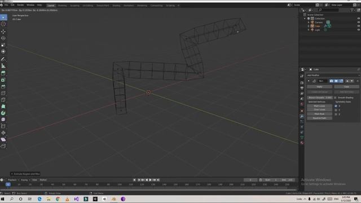Screen dimensions: 361x203
Task: Select the Spin tool
Action: pyautogui.click(x=3, y=113)
